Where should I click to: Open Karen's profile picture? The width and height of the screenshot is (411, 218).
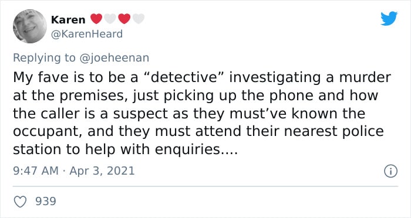tap(30, 26)
